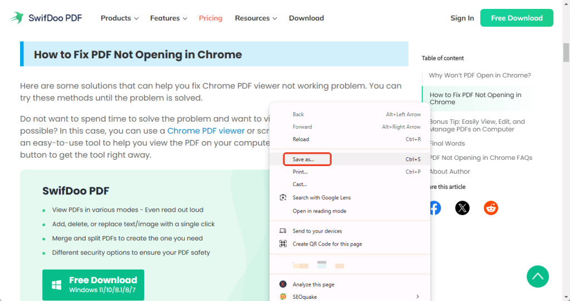Select Search with Google Lens
The image size is (570, 301).
point(350,198)
